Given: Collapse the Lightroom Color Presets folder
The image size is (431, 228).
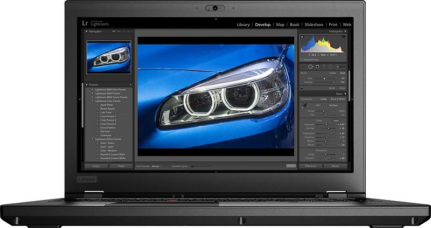Looking at the screenshot, I should pyautogui.click(x=93, y=101).
